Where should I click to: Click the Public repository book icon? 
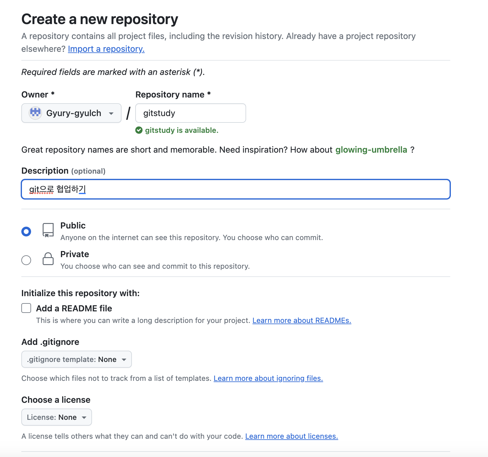click(x=48, y=230)
